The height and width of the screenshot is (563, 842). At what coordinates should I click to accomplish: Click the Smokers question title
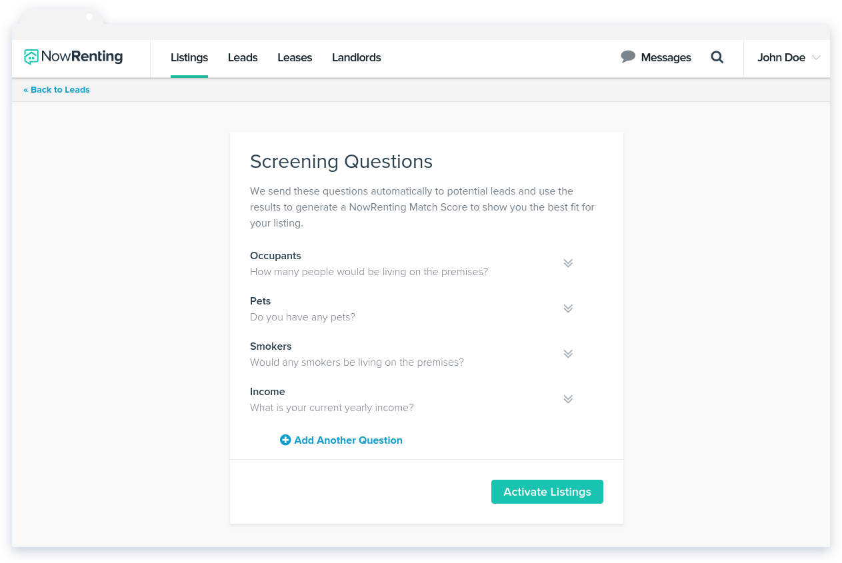click(x=271, y=346)
